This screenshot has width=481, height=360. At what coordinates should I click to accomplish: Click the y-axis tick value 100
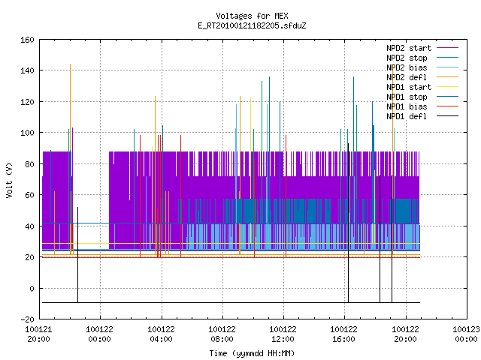(27, 133)
